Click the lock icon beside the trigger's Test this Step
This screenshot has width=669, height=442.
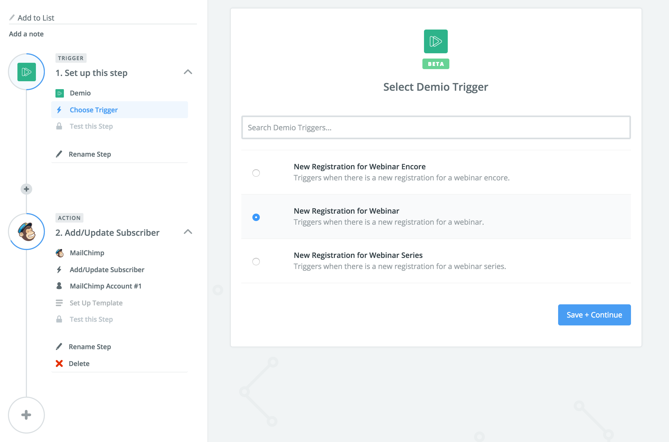pyautogui.click(x=59, y=126)
